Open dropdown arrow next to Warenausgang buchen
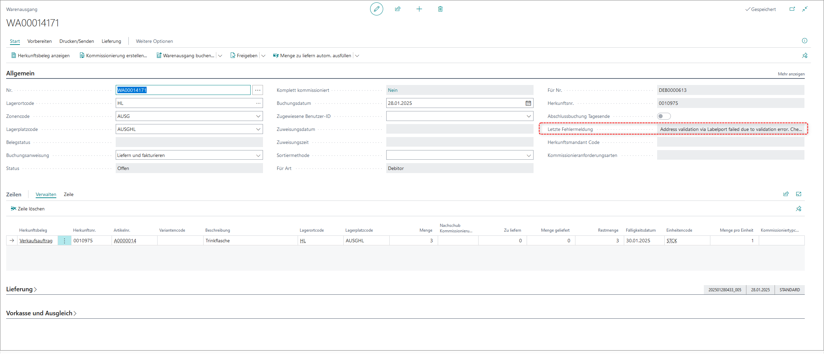The image size is (824, 354). [220, 56]
